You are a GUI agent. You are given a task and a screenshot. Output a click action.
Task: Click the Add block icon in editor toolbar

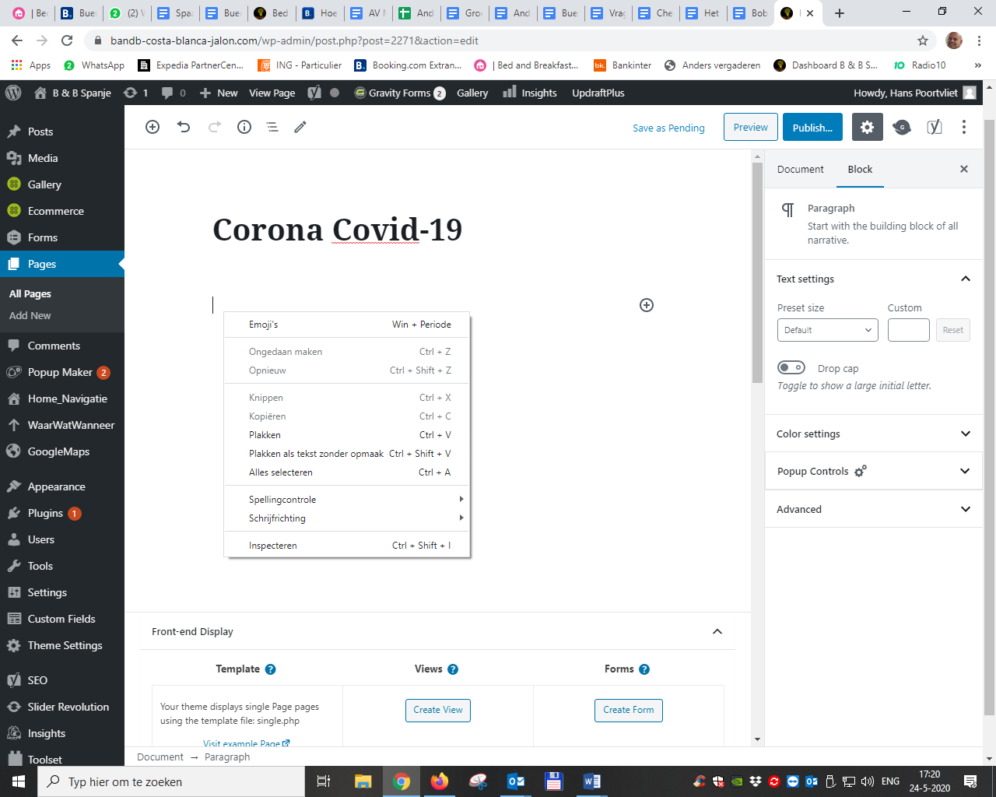tap(153, 127)
